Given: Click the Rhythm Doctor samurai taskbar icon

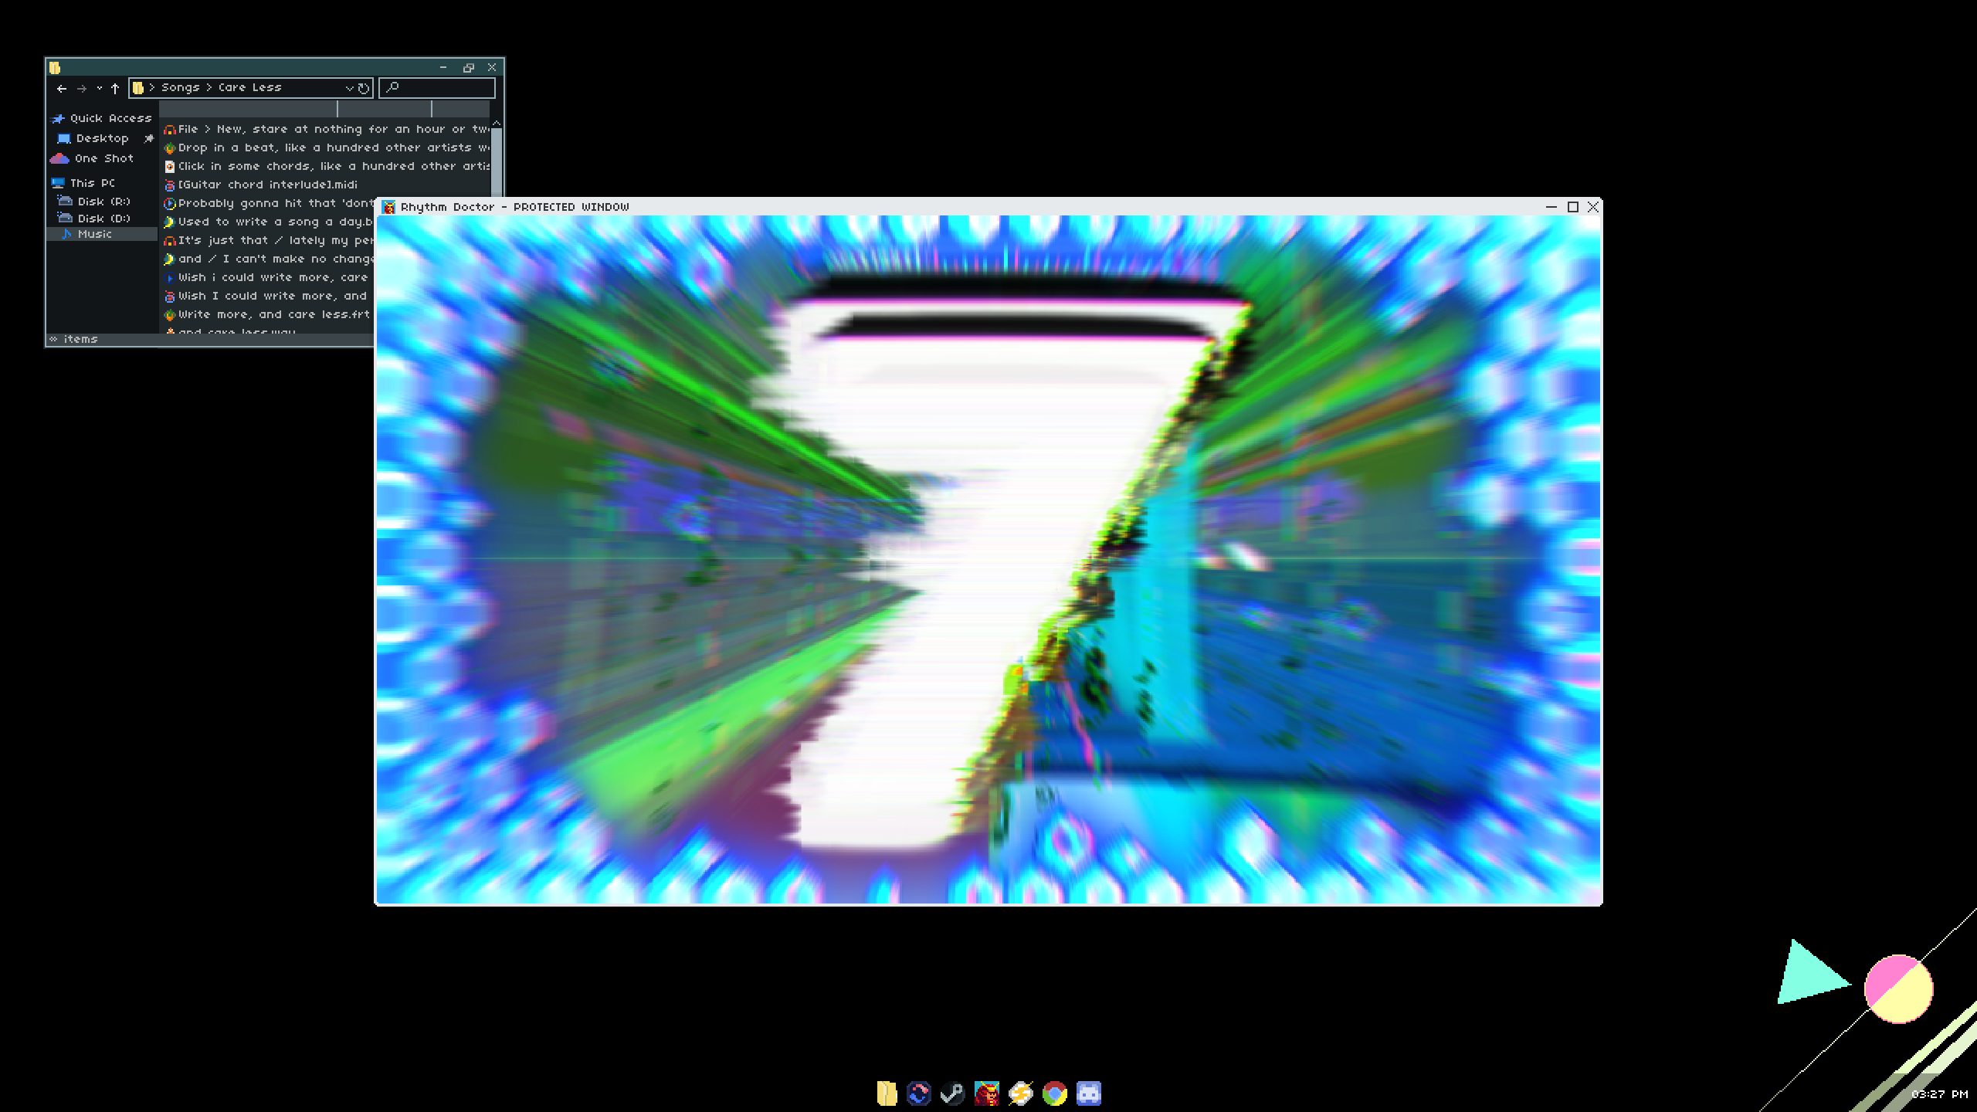Looking at the screenshot, I should click(x=986, y=1093).
